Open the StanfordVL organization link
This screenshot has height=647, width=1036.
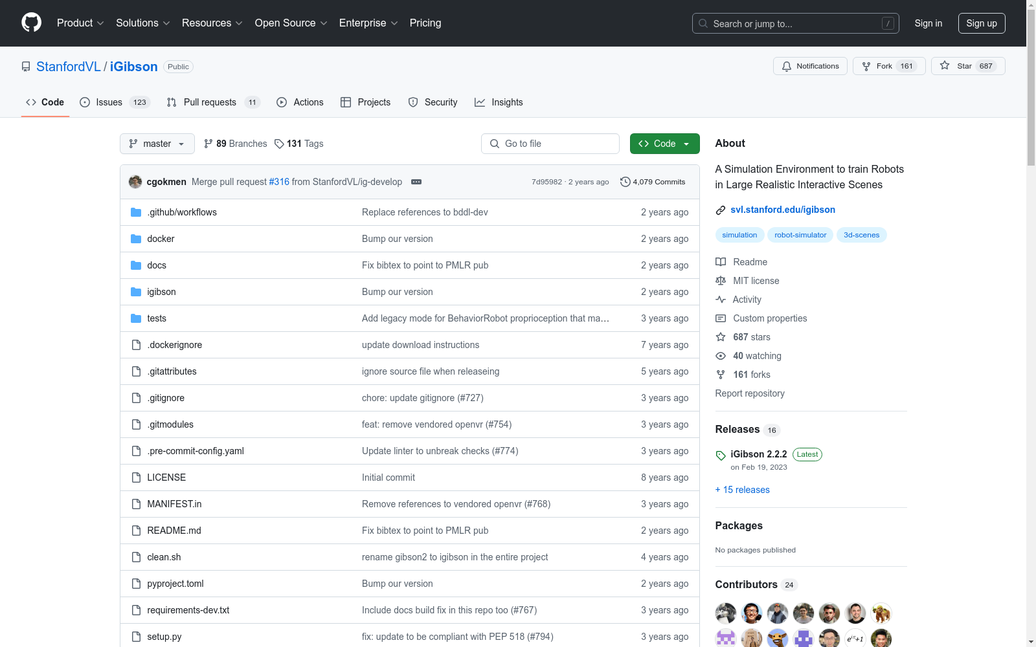[68, 67]
